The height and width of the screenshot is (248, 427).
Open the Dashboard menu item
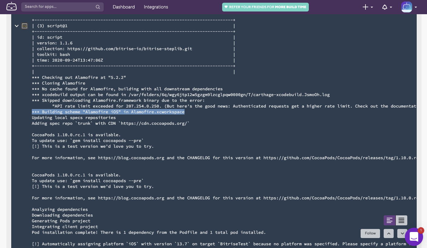124,7
